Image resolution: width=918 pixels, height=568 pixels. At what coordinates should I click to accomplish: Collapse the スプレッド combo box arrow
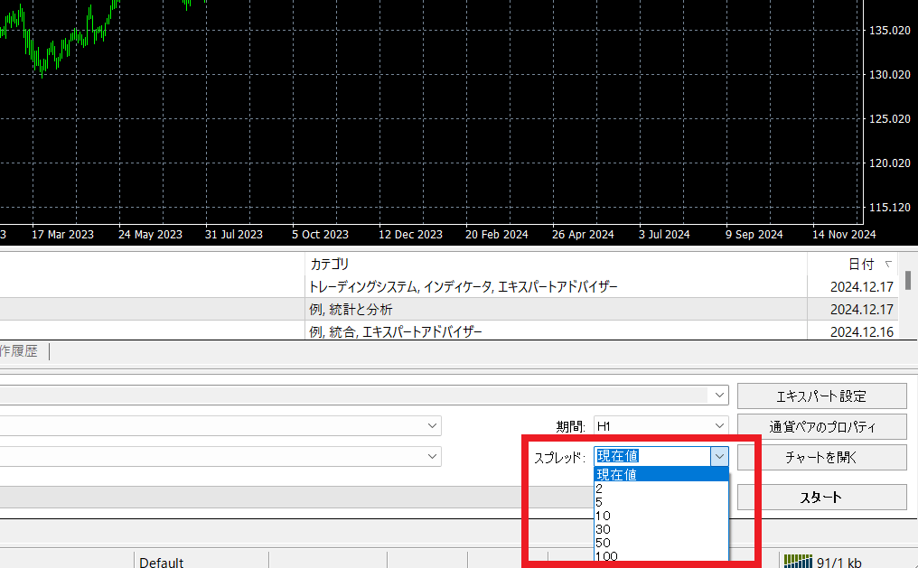tap(719, 457)
